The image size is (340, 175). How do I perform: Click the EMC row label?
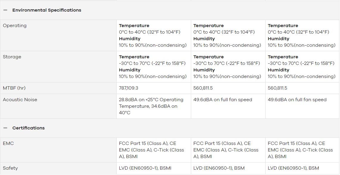(x=8, y=143)
